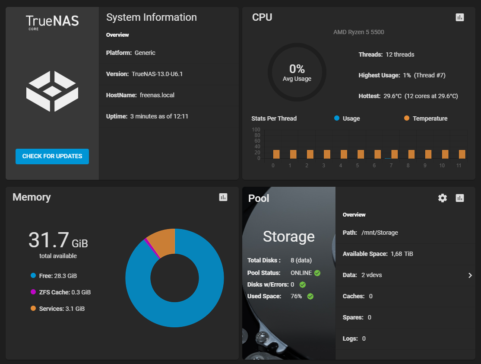Click the large TrueNAS box emblem
481x364 pixels.
52,91
